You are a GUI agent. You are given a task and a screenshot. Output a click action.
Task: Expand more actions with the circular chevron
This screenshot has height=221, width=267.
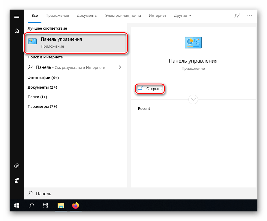pos(193,99)
